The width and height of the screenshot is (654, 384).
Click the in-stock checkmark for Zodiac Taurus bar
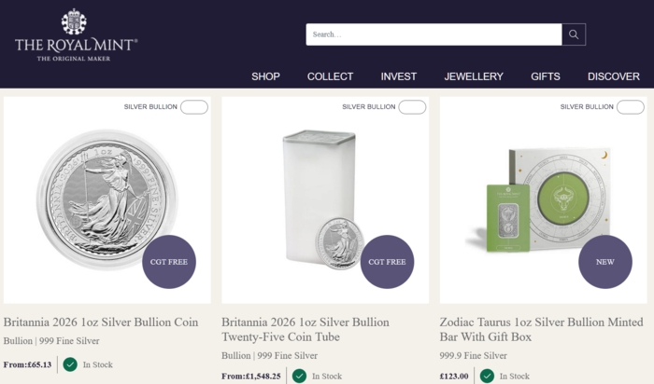click(x=487, y=376)
